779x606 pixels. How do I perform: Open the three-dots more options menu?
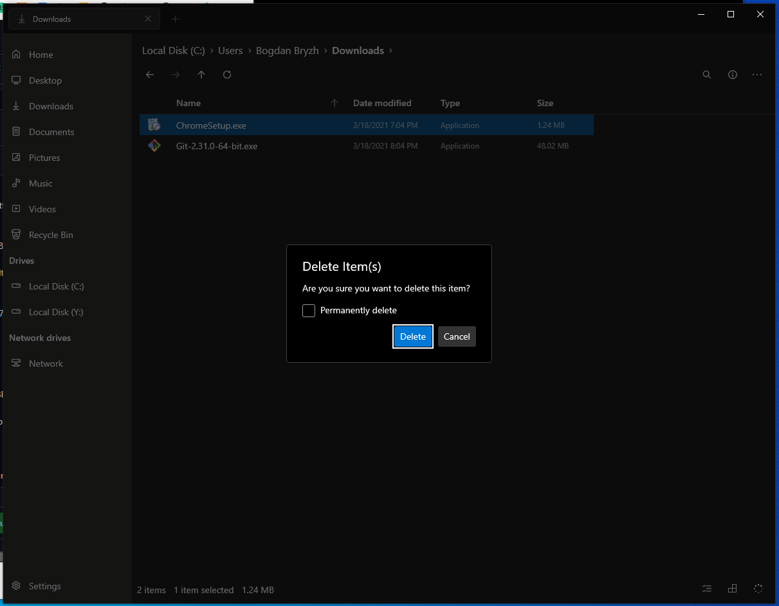[757, 75]
